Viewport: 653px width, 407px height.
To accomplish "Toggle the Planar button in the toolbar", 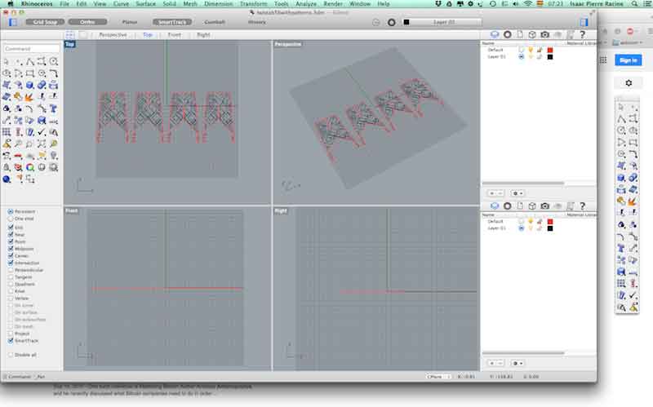I will click(130, 22).
